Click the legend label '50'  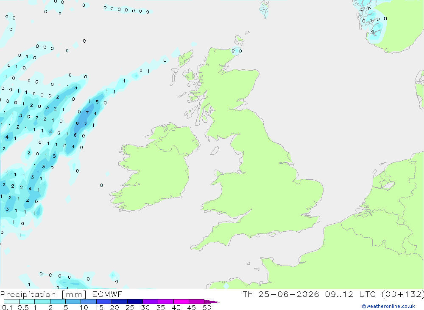[x=207, y=307]
